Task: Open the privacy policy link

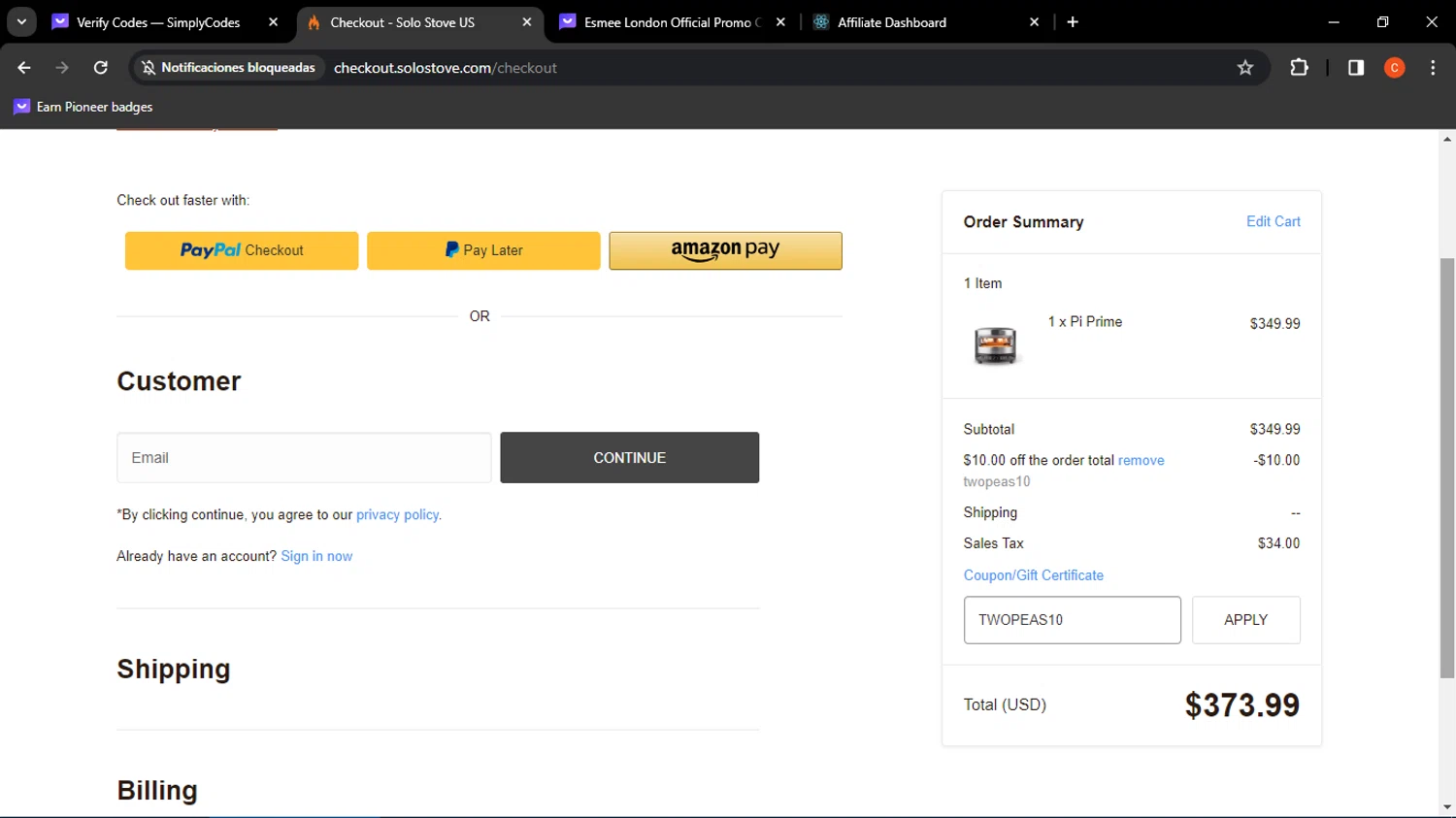Action: [x=397, y=515]
